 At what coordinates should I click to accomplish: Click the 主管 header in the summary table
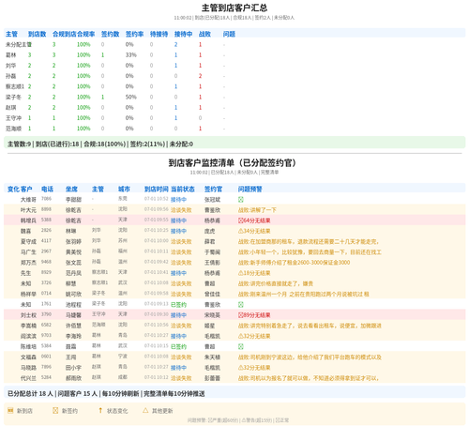pos(11,34)
